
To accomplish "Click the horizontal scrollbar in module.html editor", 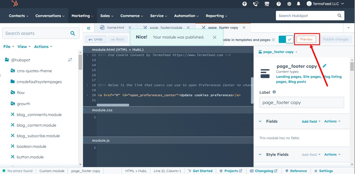I will click(113, 105).
